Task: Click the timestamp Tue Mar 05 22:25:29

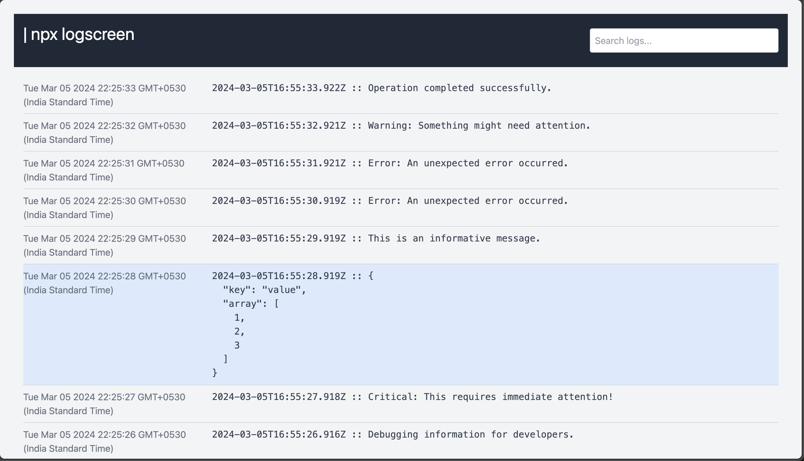Action: click(x=104, y=245)
